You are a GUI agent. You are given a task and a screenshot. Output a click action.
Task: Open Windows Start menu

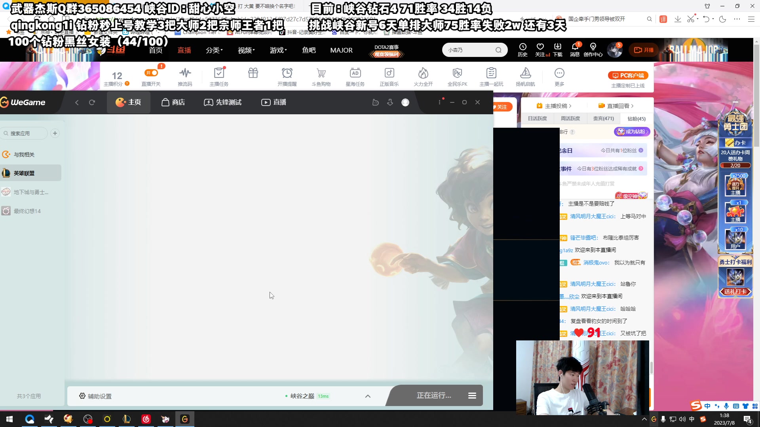[x=9, y=419]
